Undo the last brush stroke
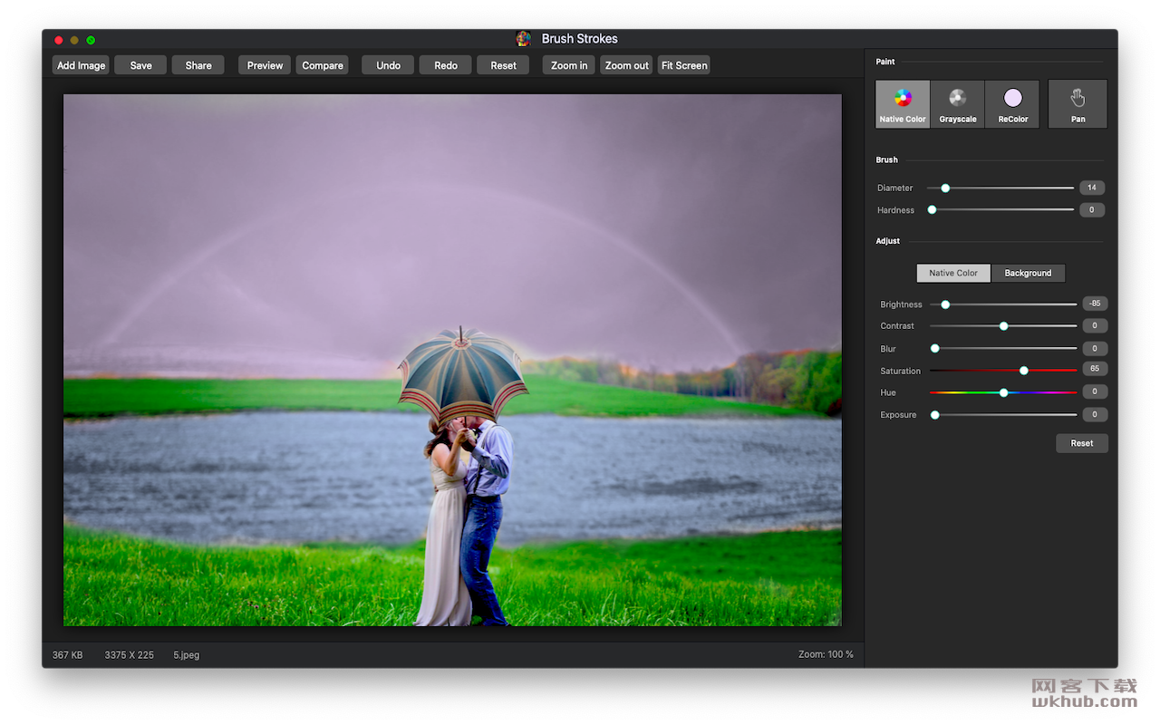The width and height of the screenshot is (1160, 725). (388, 65)
